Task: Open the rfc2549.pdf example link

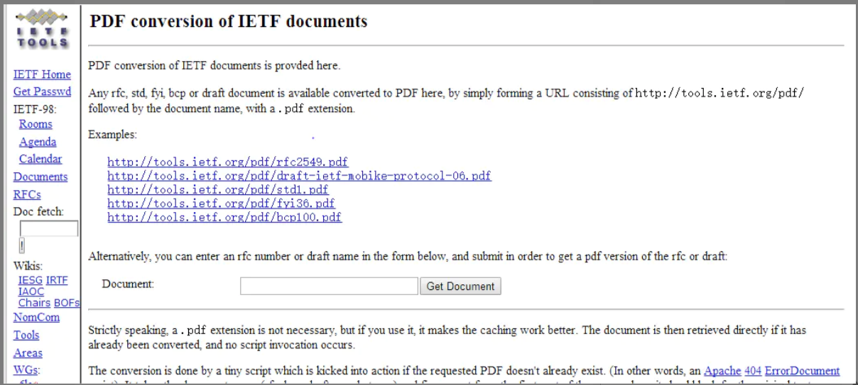Action: 228,162
